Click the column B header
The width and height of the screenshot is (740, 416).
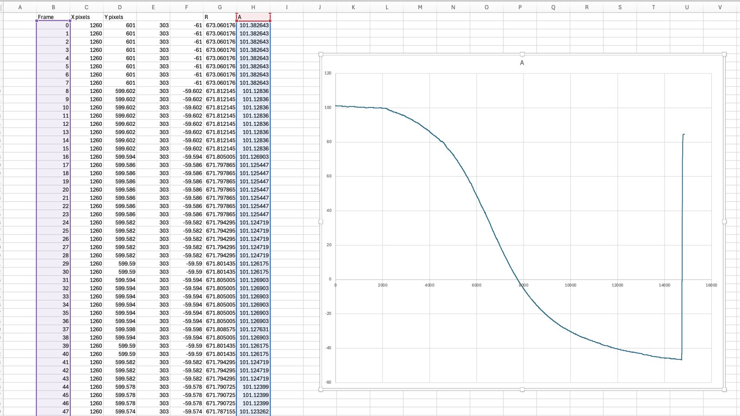53,7
